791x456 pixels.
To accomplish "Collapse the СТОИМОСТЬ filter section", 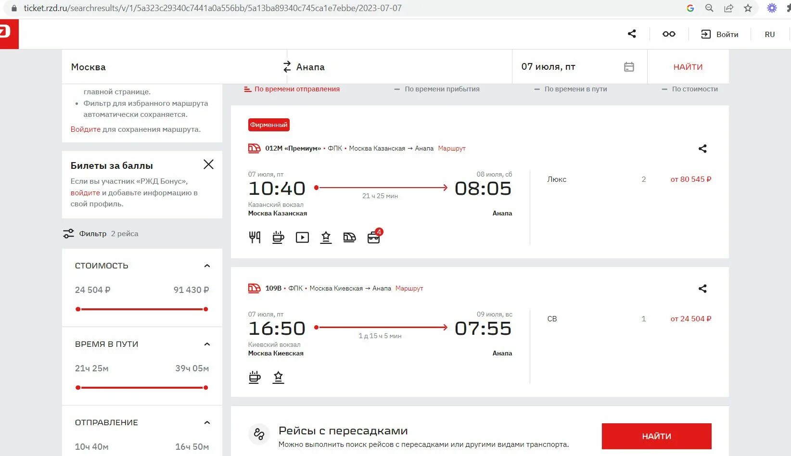I will click(x=207, y=266).
